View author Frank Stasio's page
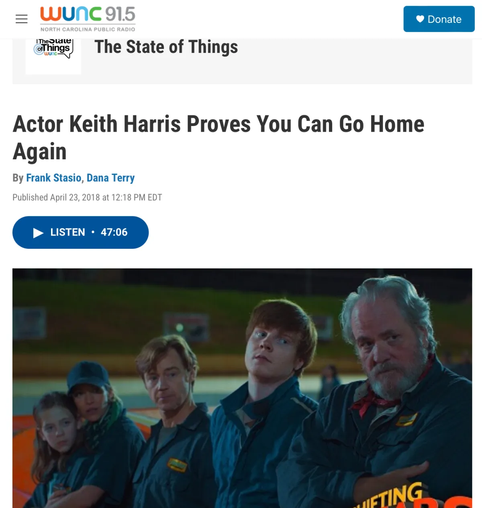The image size is (482, 508). click(x=54, y=178)
